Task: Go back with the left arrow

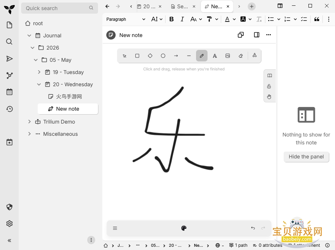Action: [107, 6]
